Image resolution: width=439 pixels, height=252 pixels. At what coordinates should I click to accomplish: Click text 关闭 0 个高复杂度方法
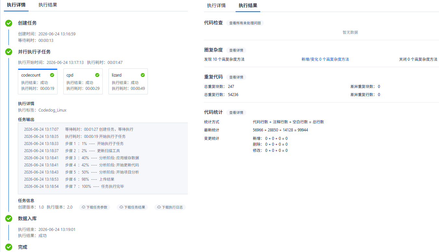coord(418,59)
